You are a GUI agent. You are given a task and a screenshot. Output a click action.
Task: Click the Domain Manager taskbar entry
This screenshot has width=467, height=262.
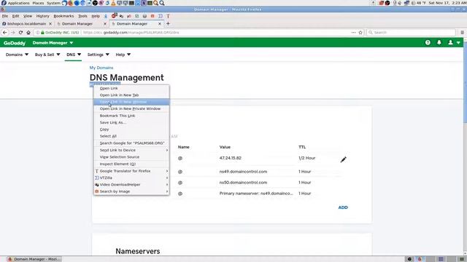tap(34, 259)
